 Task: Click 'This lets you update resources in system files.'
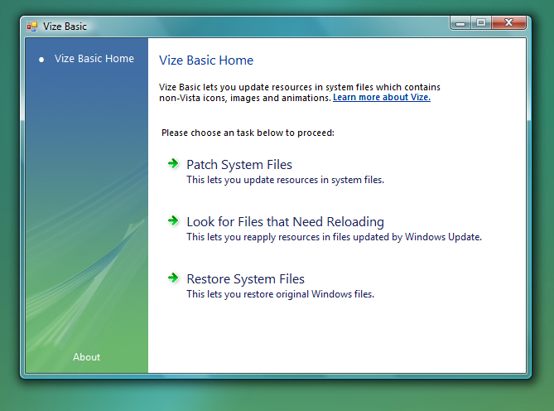(x=285, y=180)
